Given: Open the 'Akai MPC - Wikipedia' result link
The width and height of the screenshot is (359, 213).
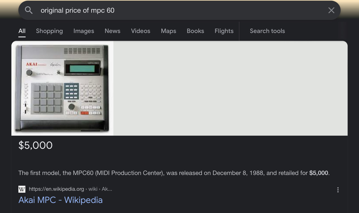Looking at the screenshot, I should 61,200.
